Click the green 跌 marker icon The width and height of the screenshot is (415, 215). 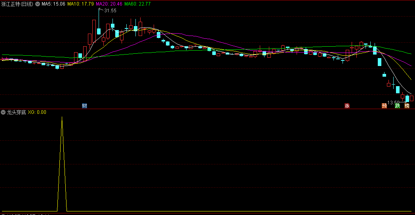click(x=397, y=106)
